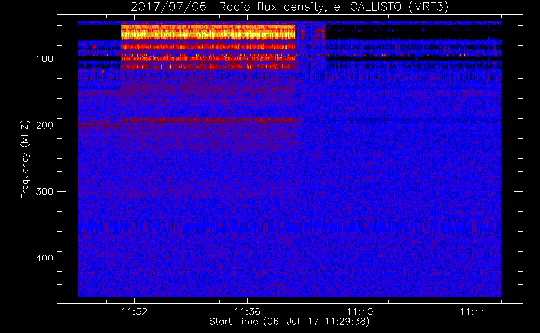Click the "Start Time (06-Jul-17 11:29:38)" axis label
The image size is (540, 333).
click(289, 322)
